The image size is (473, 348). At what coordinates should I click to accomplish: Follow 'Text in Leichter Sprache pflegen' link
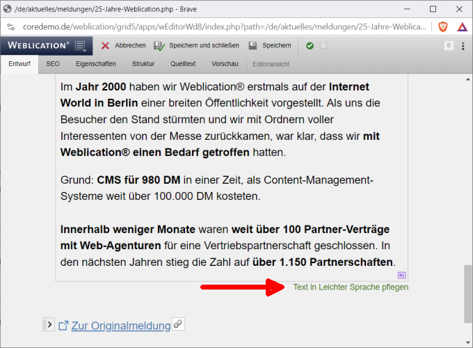pos(351,287)
